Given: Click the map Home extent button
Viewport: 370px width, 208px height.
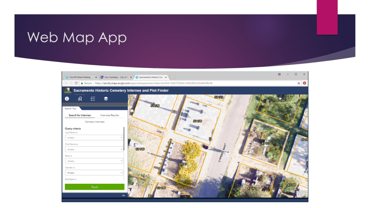Looking at the screenshot, I should click(132, 111).
